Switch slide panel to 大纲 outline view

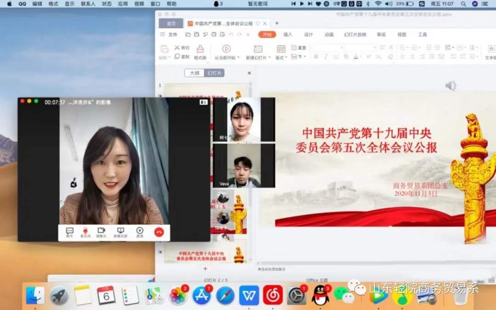(x=195, y=73)
